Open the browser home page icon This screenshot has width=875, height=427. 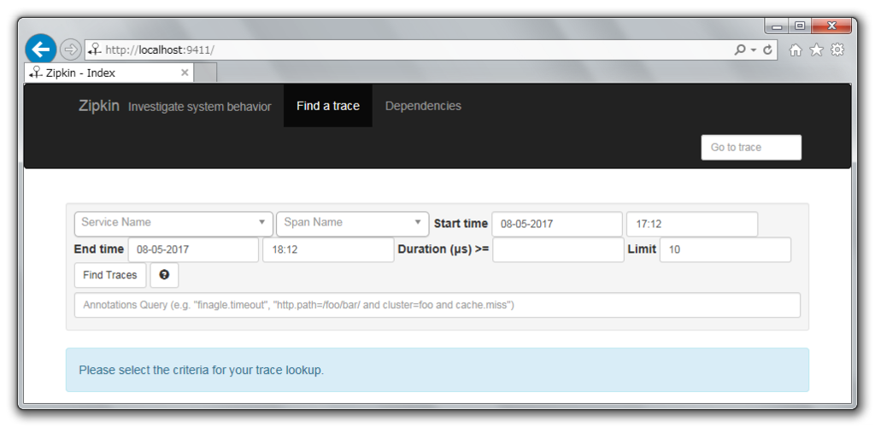pos(796,50)
